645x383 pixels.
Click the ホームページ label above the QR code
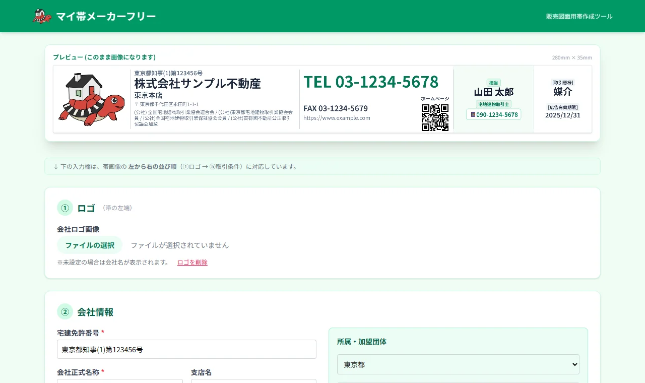(435, 99)
